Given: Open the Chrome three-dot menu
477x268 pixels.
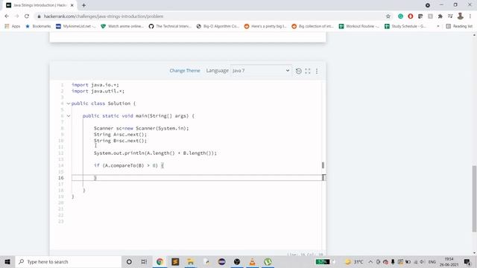Looking at the screenshot, I should (470, 16).
